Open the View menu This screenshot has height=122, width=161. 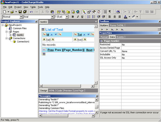[26, 7]
